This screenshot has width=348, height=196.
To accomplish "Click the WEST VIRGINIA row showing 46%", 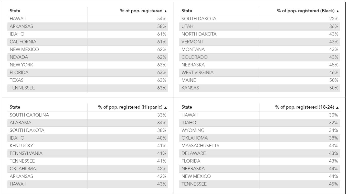I will (260, 72).
